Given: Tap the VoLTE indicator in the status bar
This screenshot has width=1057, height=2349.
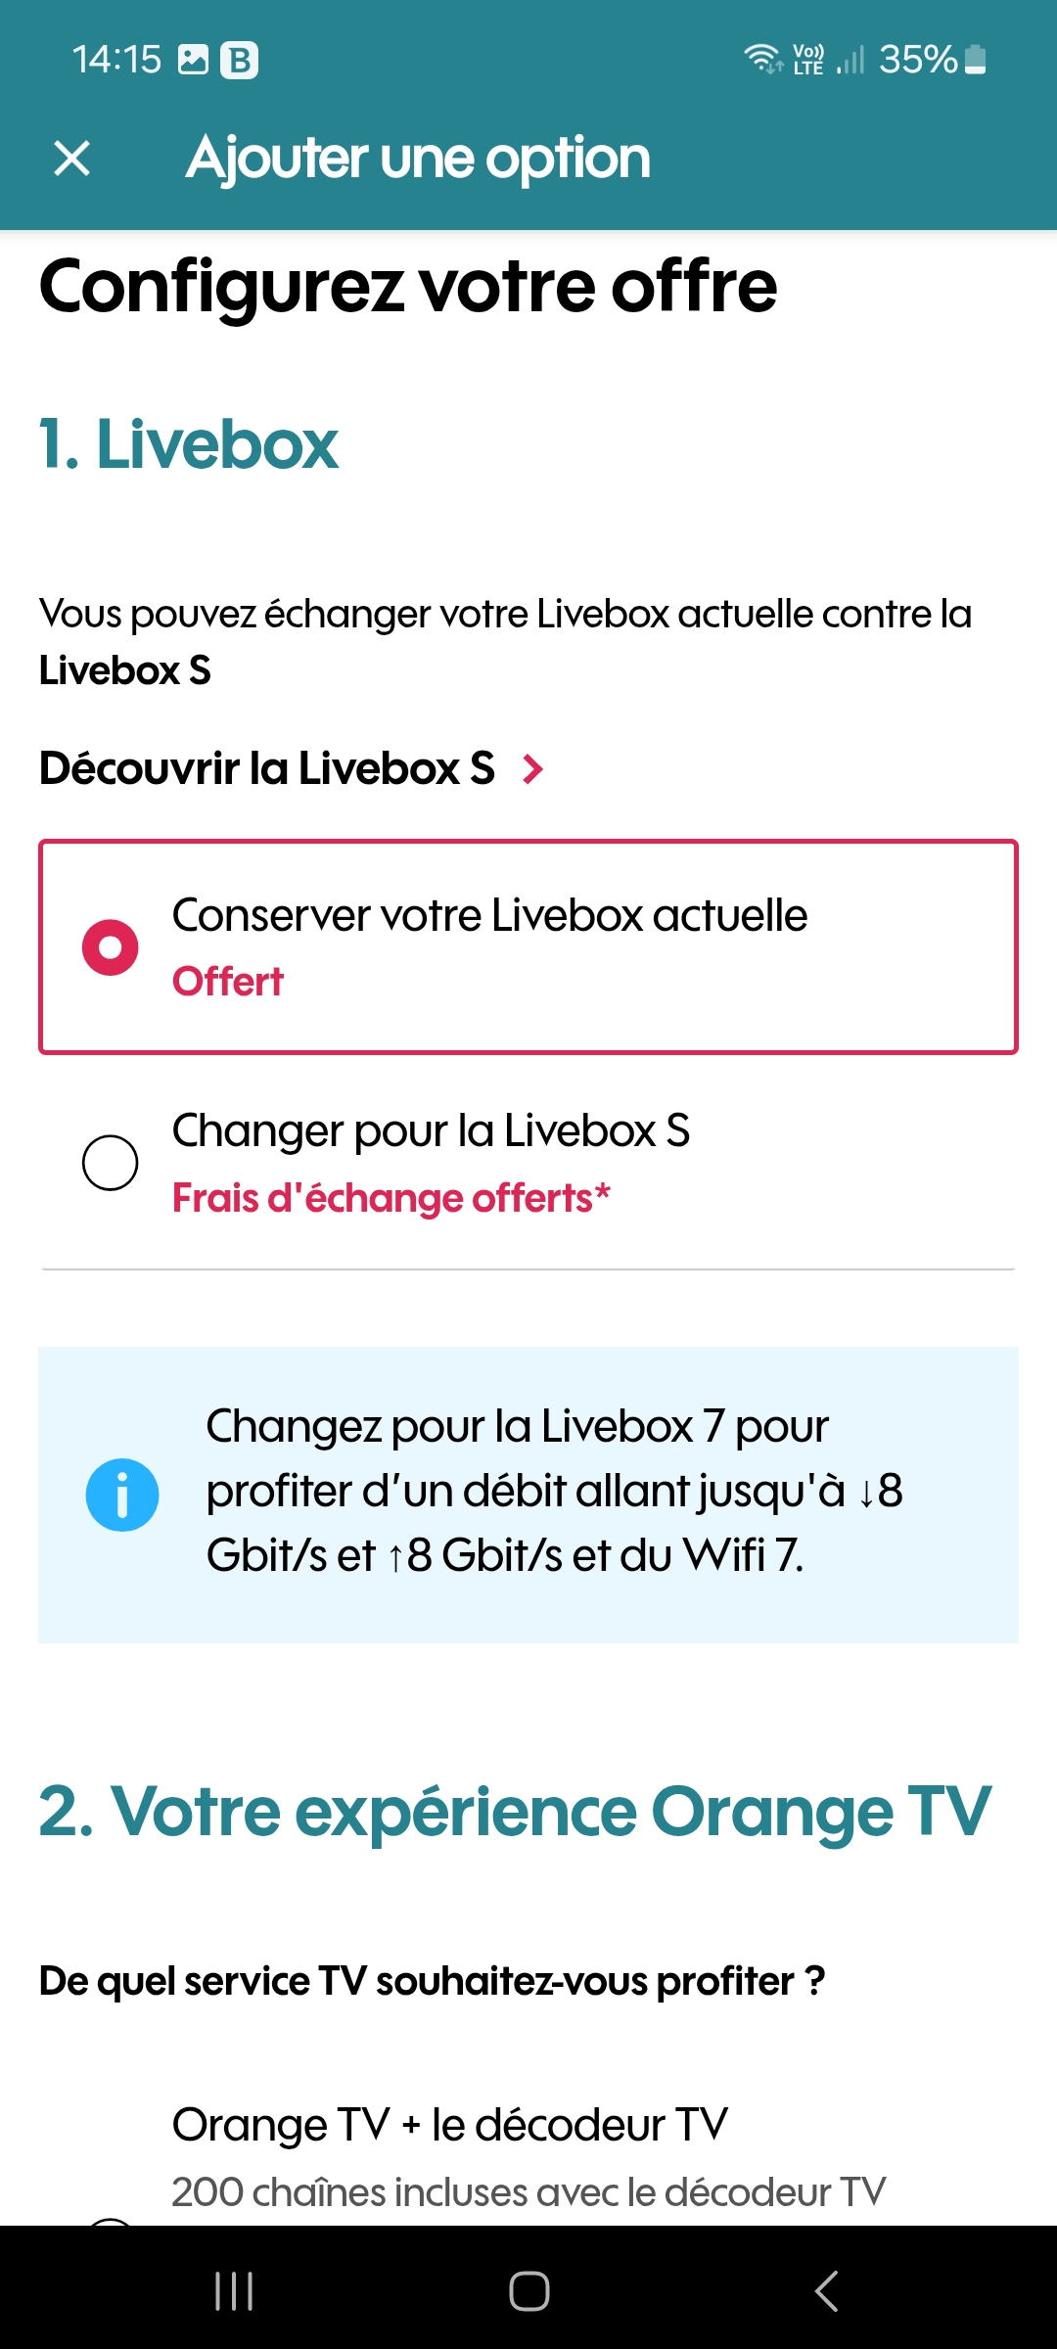Looking at the screenshot, I should pyautogui.click(x=806, y=59).
